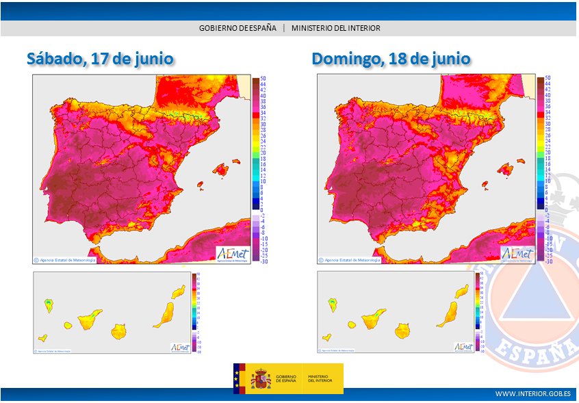Open the link WWW.INTERIOR.GOB.ES
Image resolution: width=579 pixels, height=403 pixels.
tap(534, 394)
